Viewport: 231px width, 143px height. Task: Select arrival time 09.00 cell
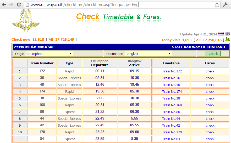pyautogui.click(x=135, y=132)
